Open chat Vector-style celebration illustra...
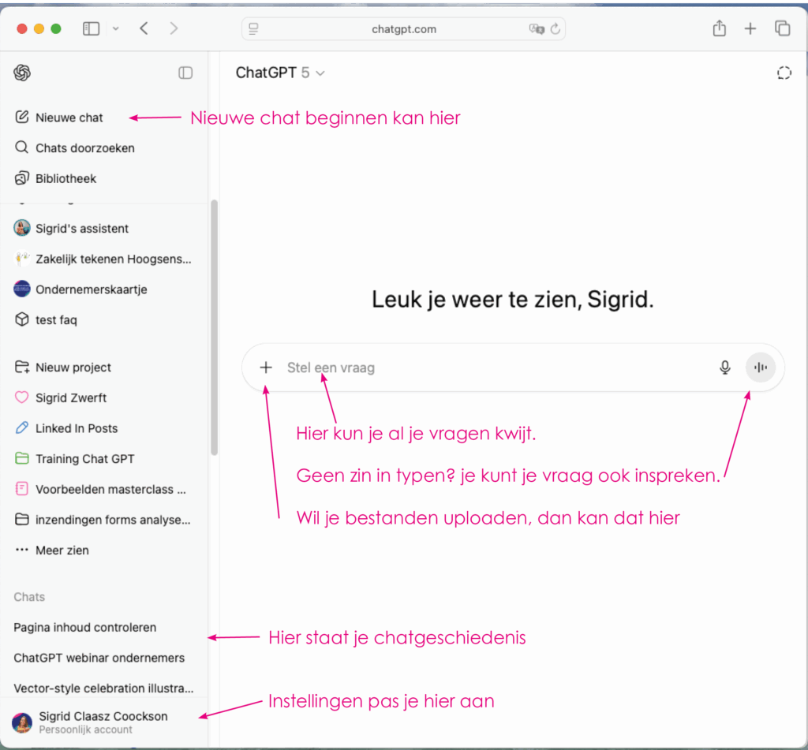808x750 pixels. pyautogui.click(x=103, y=688)
